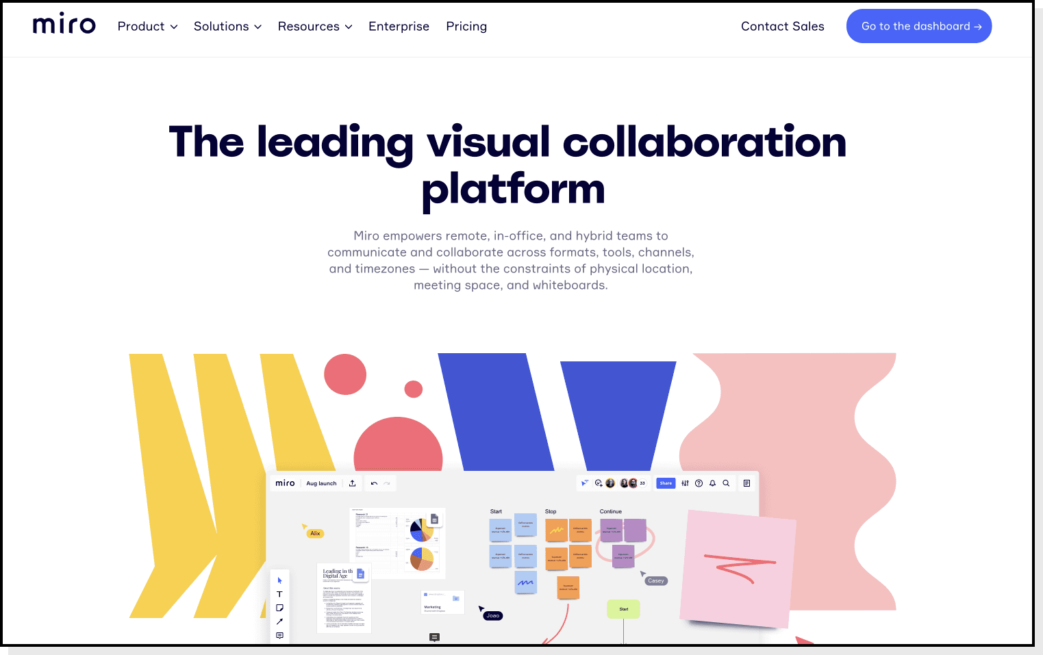Click the Continue column heading
Viewport: 1043px width, 655px height.
(611, 511)
